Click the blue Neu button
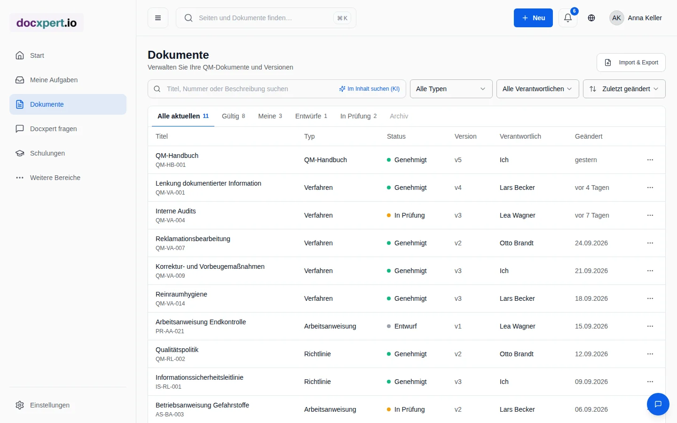 pyautogui.click(x=533, y=18)
